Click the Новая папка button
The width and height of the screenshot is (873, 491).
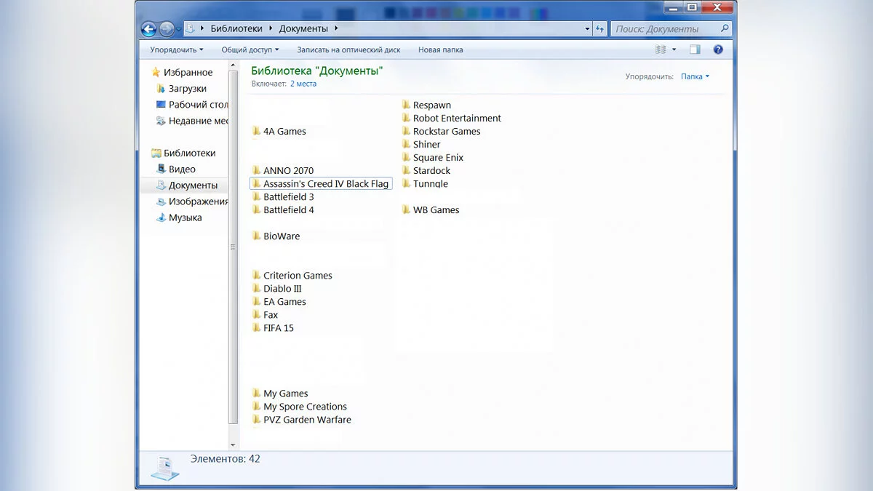coord(440,50)
